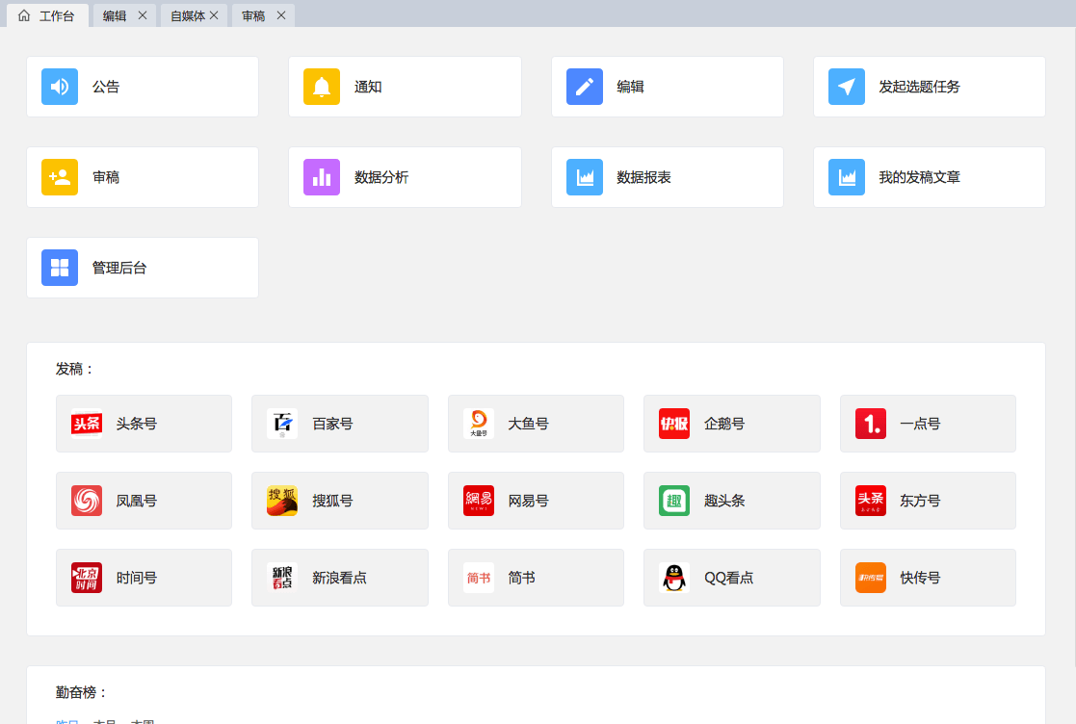The height and width of the screenshot is (724, 1076).
Task: Click the 审稿 review card
Action: 143,177
